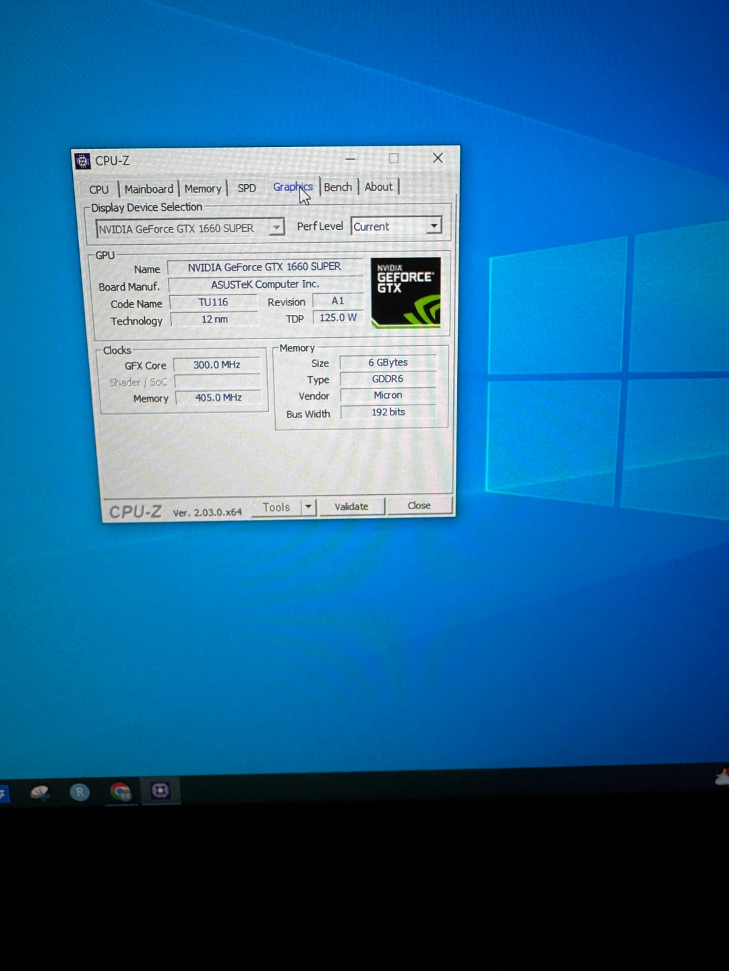Click the empty Shader / SoC field
This screenshot has width=729, height=971.
click(x=218, y=382)
